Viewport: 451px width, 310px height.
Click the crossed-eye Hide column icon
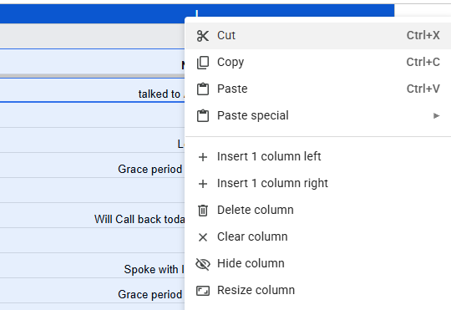click(203, 264)
